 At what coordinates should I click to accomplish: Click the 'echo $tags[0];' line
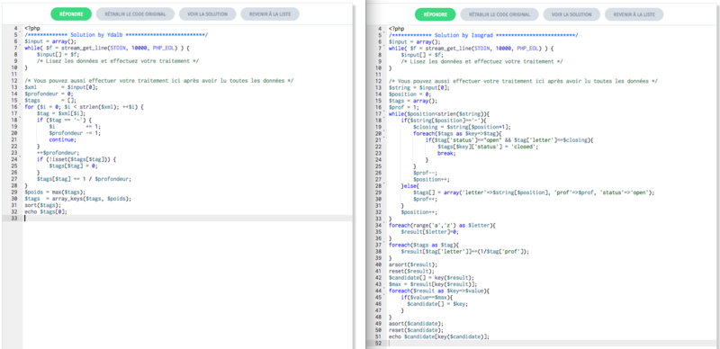(46, 212)
